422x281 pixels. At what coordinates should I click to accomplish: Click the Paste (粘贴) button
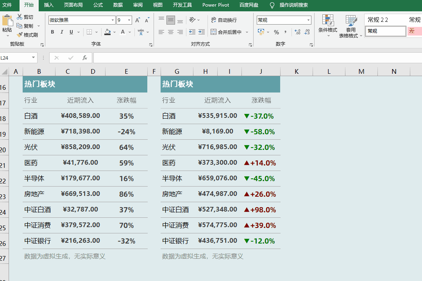point(7,24)
